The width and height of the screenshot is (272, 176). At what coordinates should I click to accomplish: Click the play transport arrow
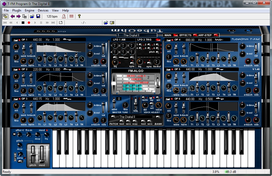[35, 22]
